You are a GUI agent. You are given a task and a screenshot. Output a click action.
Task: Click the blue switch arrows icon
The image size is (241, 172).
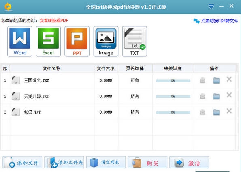[x=196, y=21]
